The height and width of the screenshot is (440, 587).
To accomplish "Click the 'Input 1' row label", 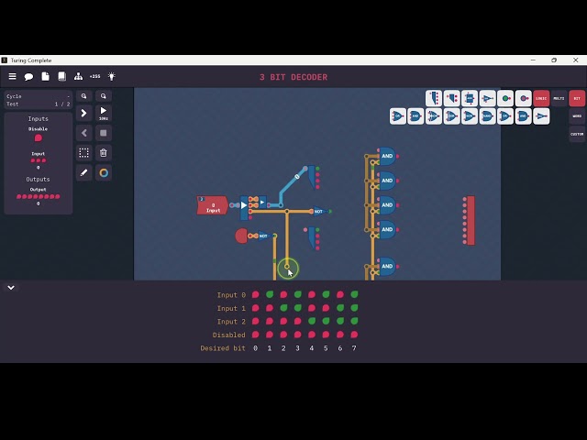I will coord(231,308).
